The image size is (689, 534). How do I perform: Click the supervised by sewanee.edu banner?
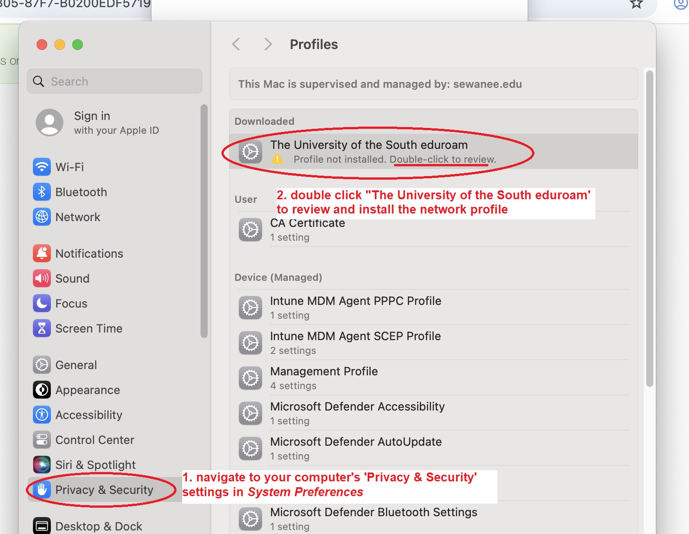[433, 84]
